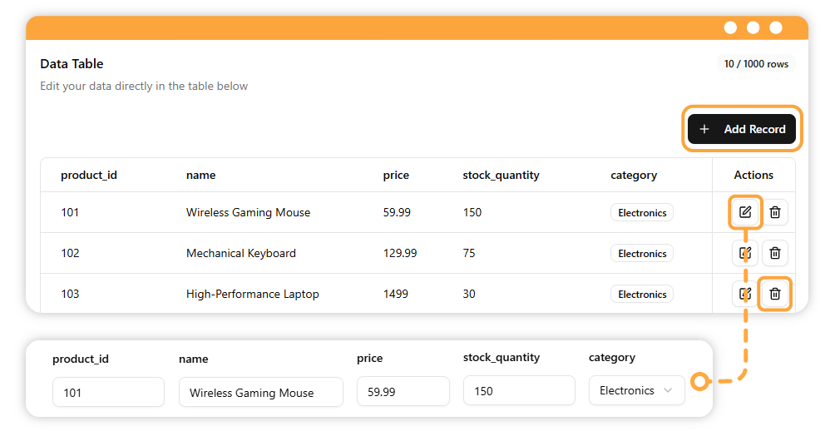Click the edit icon for product 101
Screen dimensions: 835x446
745,212
